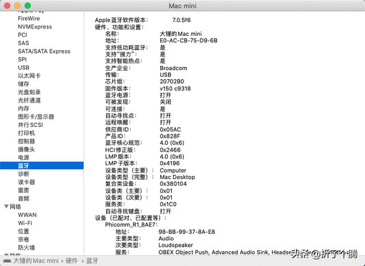Select 以太网卡 in the sidebar

(x=29, y=76)
